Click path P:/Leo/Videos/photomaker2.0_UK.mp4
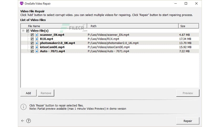The image size is (220, 127). [x=113, y=43]
